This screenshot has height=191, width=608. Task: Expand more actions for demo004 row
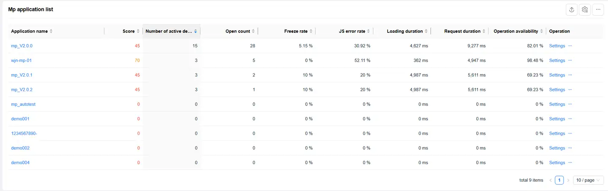[570, 162]
